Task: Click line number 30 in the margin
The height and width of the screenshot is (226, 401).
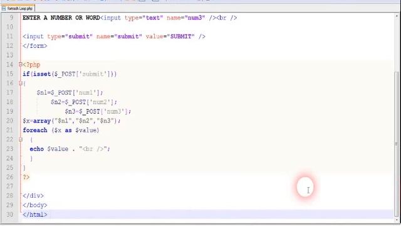Action: click(10, 215)
